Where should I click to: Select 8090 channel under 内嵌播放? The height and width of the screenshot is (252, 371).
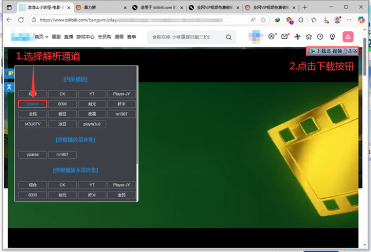tap(62, 104)
